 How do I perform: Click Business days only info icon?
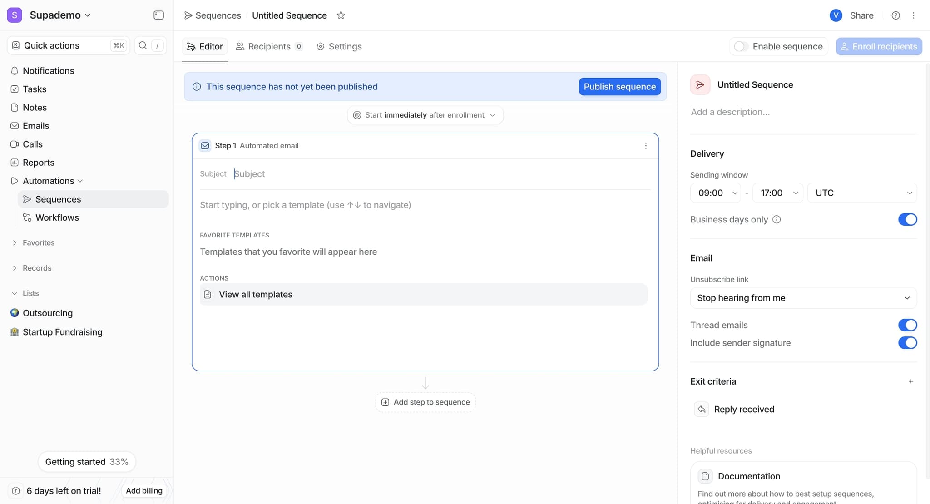tap(777, 220)
